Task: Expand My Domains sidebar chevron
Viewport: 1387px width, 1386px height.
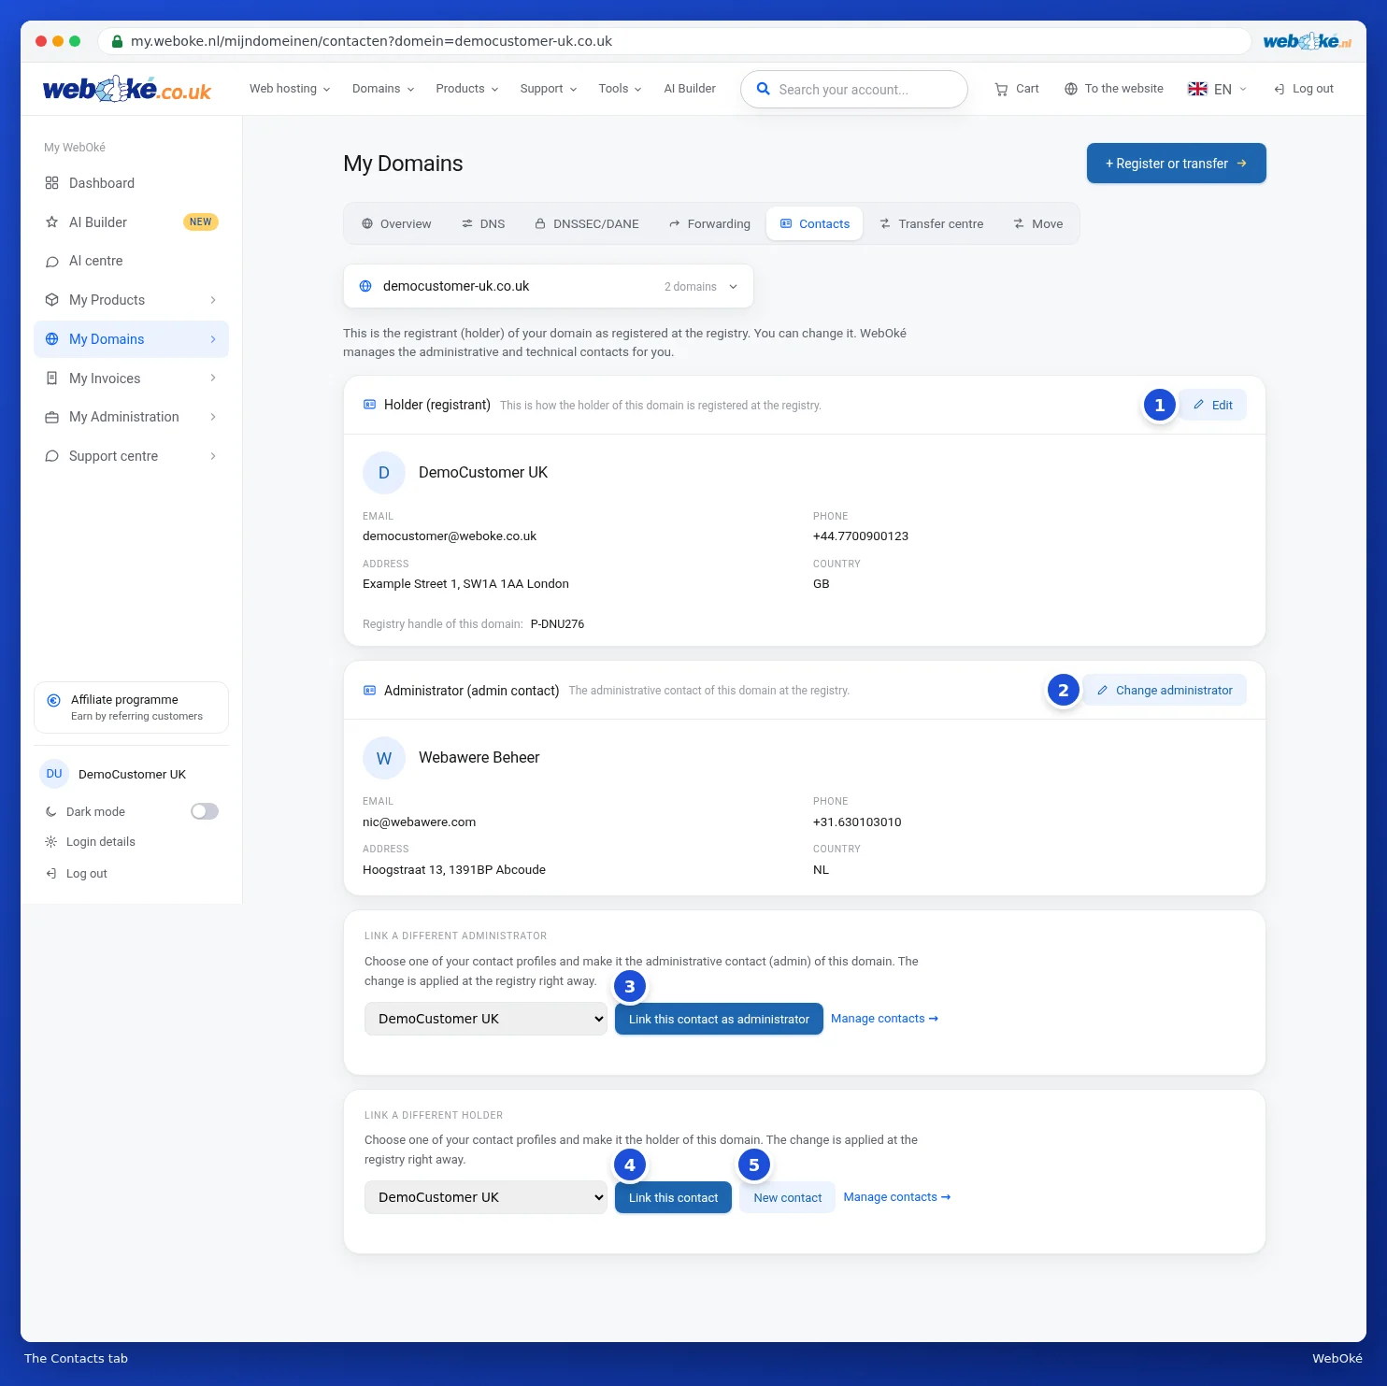Action: tap(213, 339)
